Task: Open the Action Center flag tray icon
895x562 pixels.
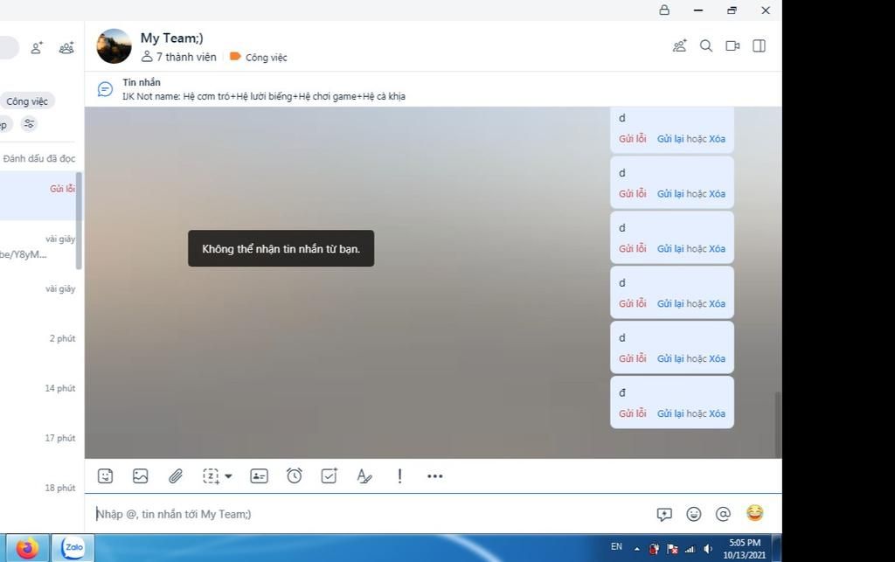Action: click(x=672, y=549)
